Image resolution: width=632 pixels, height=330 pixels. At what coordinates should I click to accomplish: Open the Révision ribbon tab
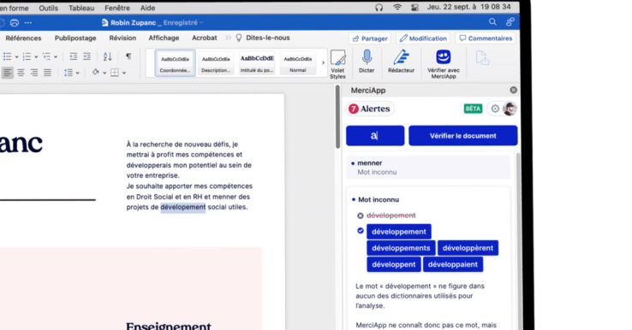[122, 38]
